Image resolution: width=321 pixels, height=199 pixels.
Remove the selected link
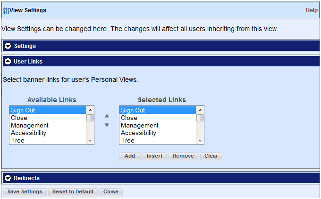click(183, 156)
